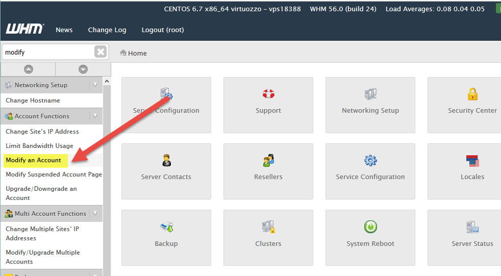Select Modify an Account in sidebar
501x276 pixels.
pos(34,160)
